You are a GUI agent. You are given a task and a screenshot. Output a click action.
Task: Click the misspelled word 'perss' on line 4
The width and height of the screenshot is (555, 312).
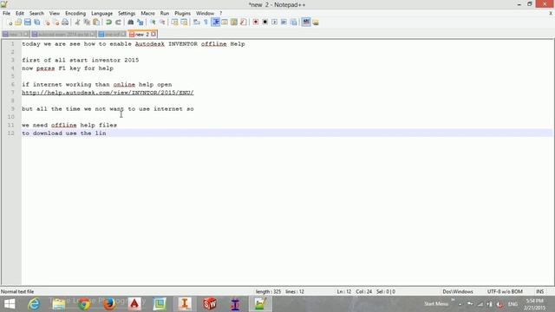coord(46,68)
